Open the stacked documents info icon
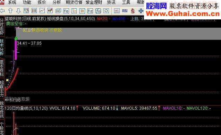 [x=58, y=11]
